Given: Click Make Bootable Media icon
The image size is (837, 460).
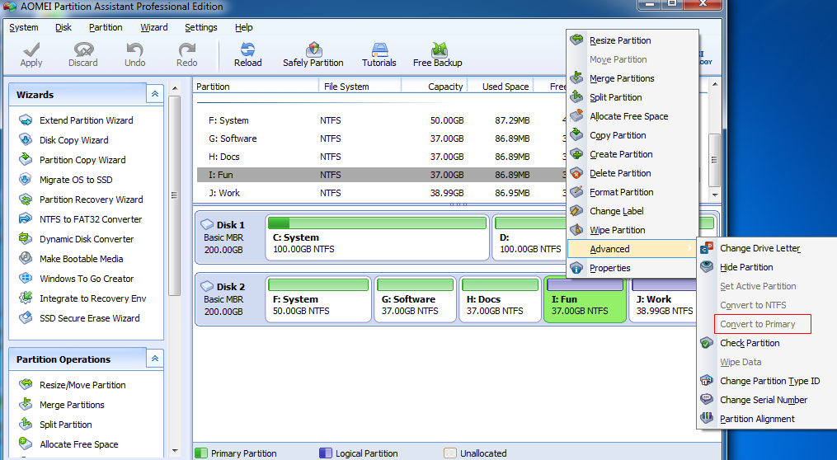Looking at the screenshot, I should click(x=26, y=258).
